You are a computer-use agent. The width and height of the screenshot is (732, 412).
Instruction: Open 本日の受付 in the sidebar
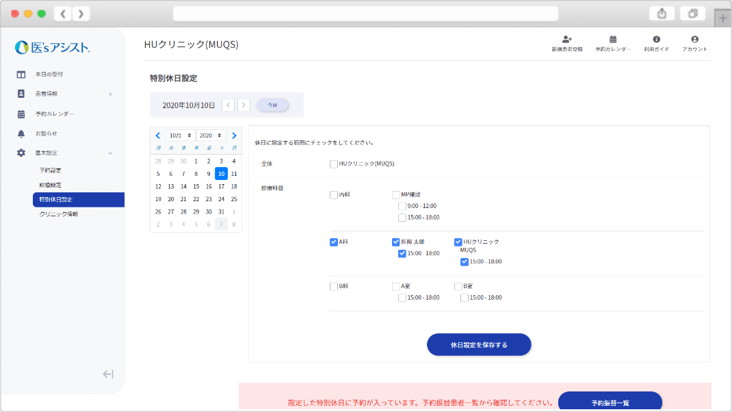click(x=49, y=74)
